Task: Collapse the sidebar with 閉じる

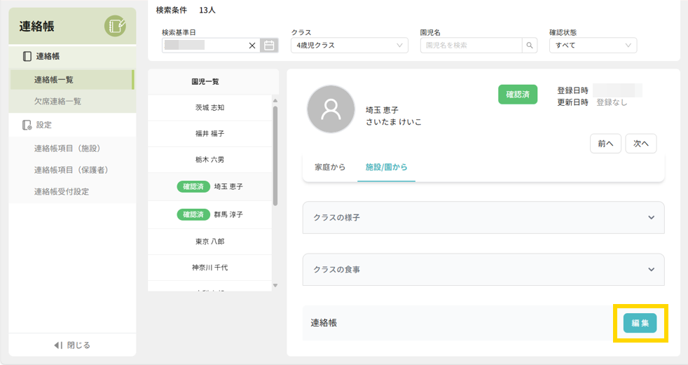Action: [x=72, y=345]
